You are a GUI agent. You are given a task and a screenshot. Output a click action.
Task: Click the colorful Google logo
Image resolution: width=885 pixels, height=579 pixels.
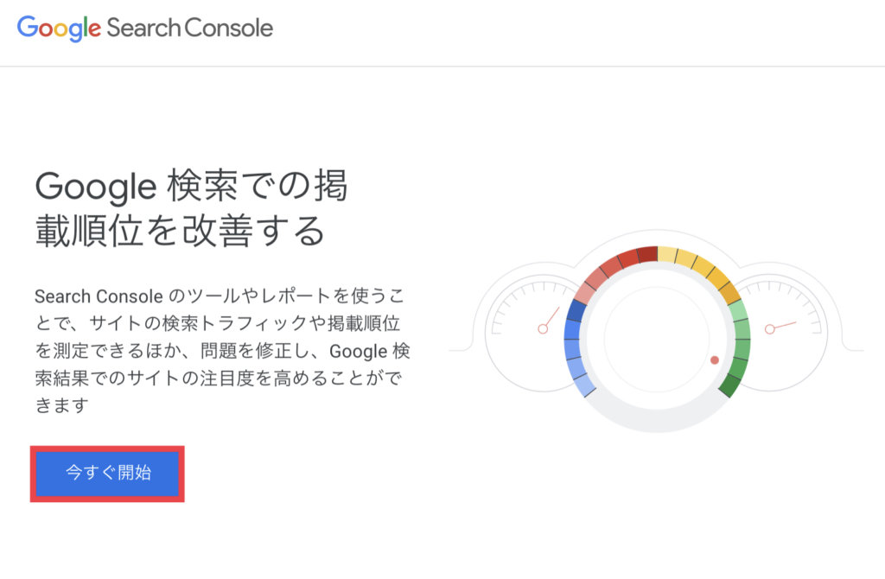click(59, 28)
